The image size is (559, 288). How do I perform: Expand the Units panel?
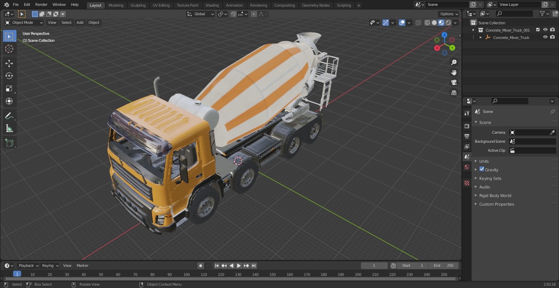pos(484,161)
